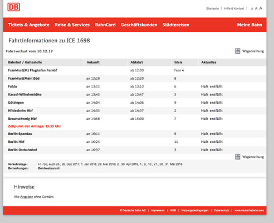Screen dimensions: 274x223
Task: Go to Startseite link
Action: (212, 8)
